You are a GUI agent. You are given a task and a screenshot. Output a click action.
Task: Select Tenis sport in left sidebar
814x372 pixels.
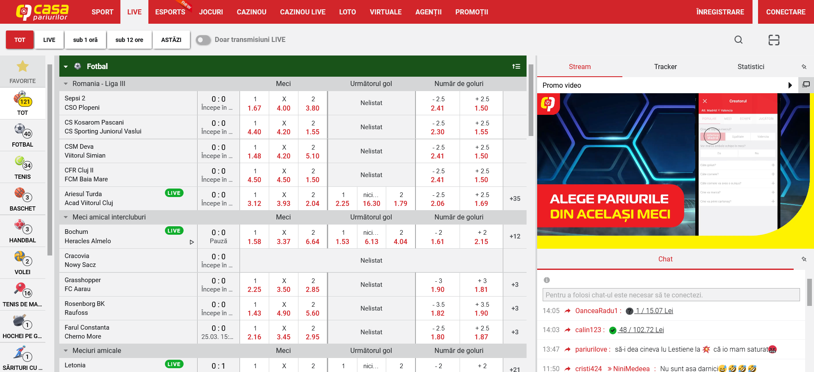pyautogui.click(x=22, y=167)
